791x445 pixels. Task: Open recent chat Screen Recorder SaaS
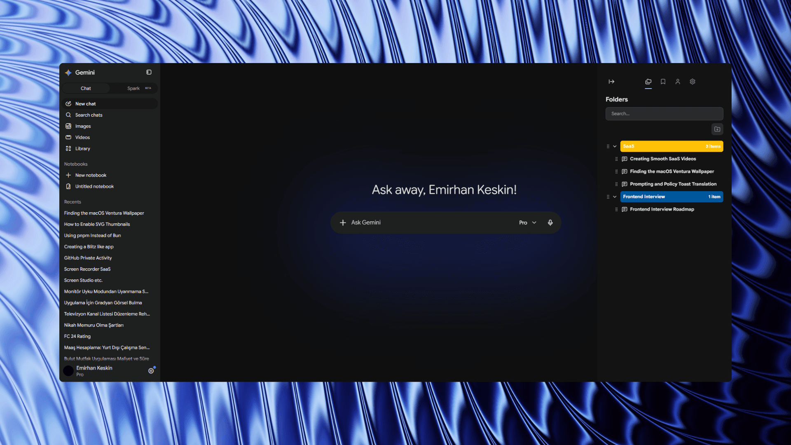point(87,269)
